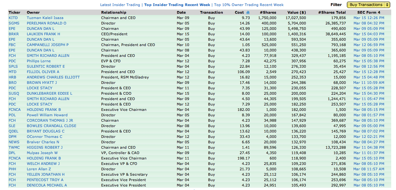Select Top Insider Trading Recent Week tab
This screenshot has width=396, height=190.
(x=177, y=5)
